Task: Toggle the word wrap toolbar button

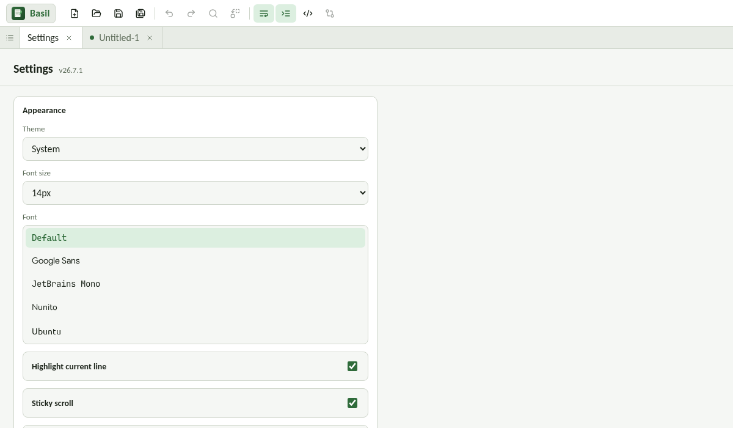Action: tap(264, 13)
